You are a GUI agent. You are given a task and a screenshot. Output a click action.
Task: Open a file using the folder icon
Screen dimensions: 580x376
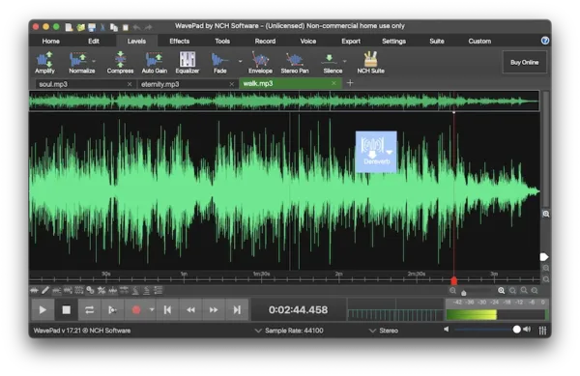click(x=80, y=27)
